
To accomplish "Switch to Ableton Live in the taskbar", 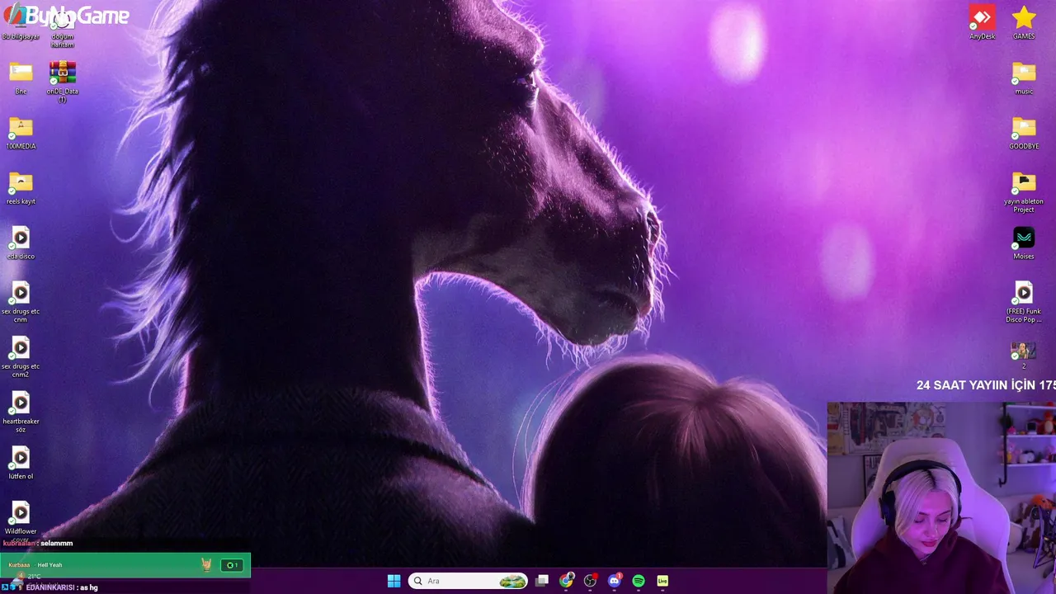I will point(662,581).
